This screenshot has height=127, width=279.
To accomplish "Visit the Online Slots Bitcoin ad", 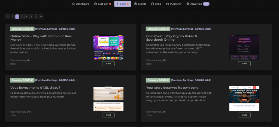I will coord(108,64).
